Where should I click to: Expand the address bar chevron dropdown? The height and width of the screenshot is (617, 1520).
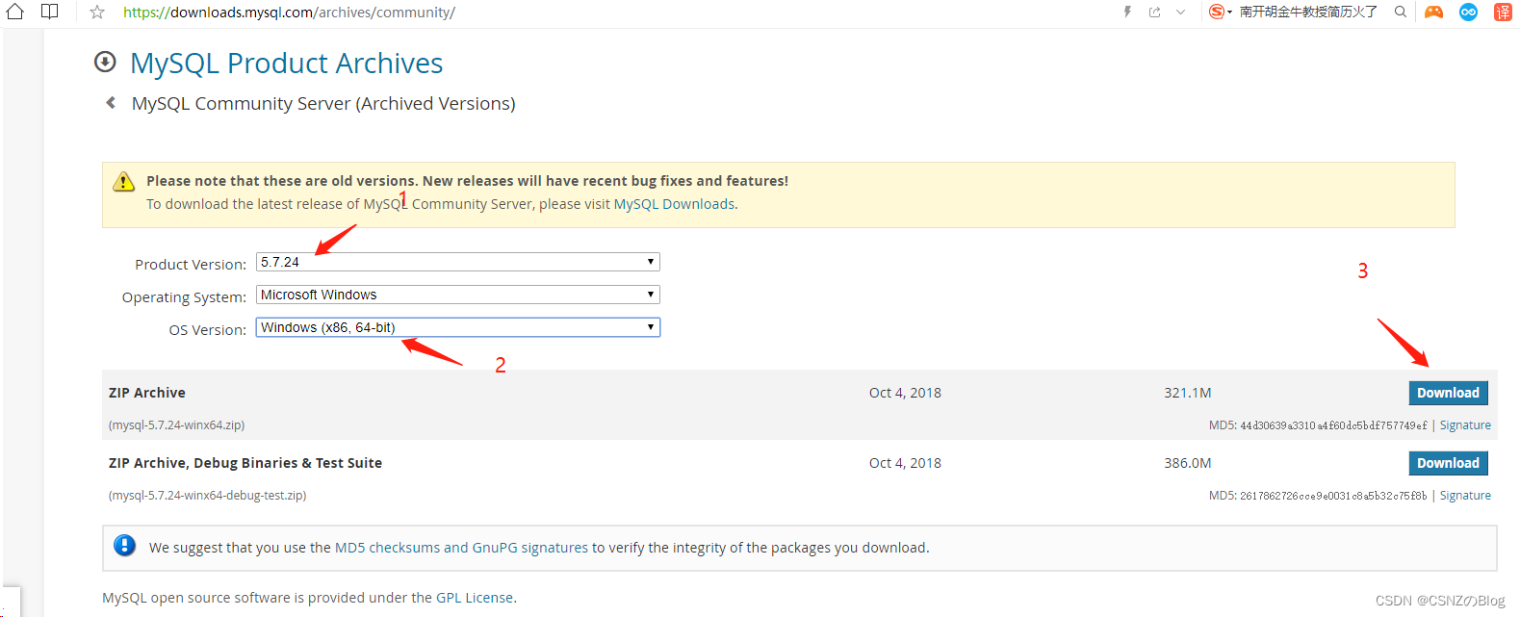point(1180,13)
